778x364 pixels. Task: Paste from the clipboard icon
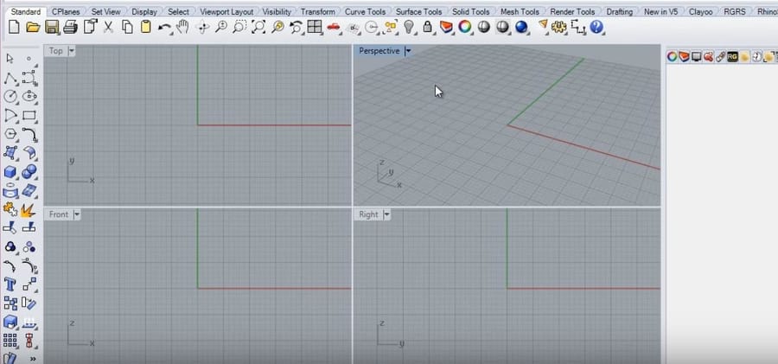(145, 27)
